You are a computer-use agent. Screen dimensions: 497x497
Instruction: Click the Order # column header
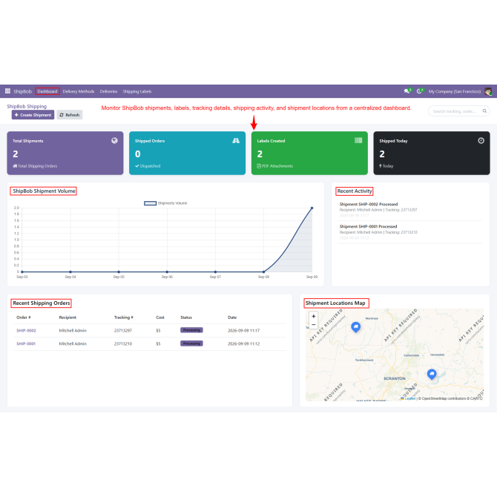(x=24, y=317)
